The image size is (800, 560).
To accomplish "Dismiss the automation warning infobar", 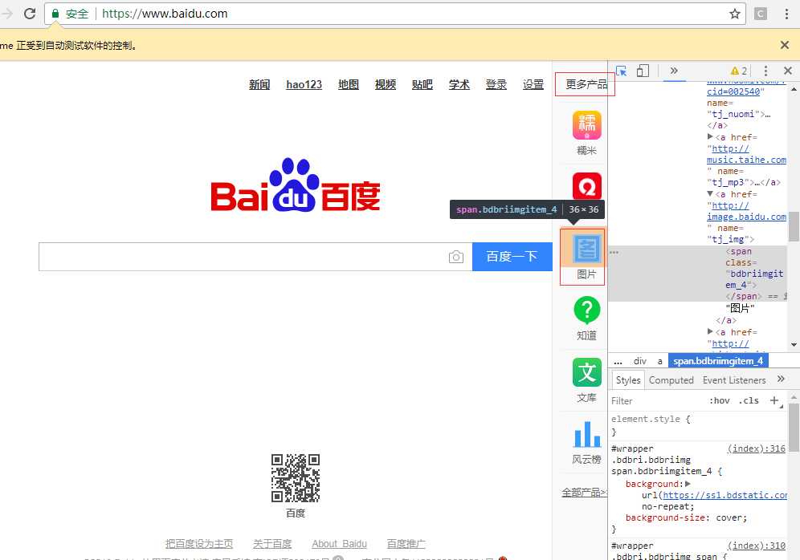I will point(785,45).
